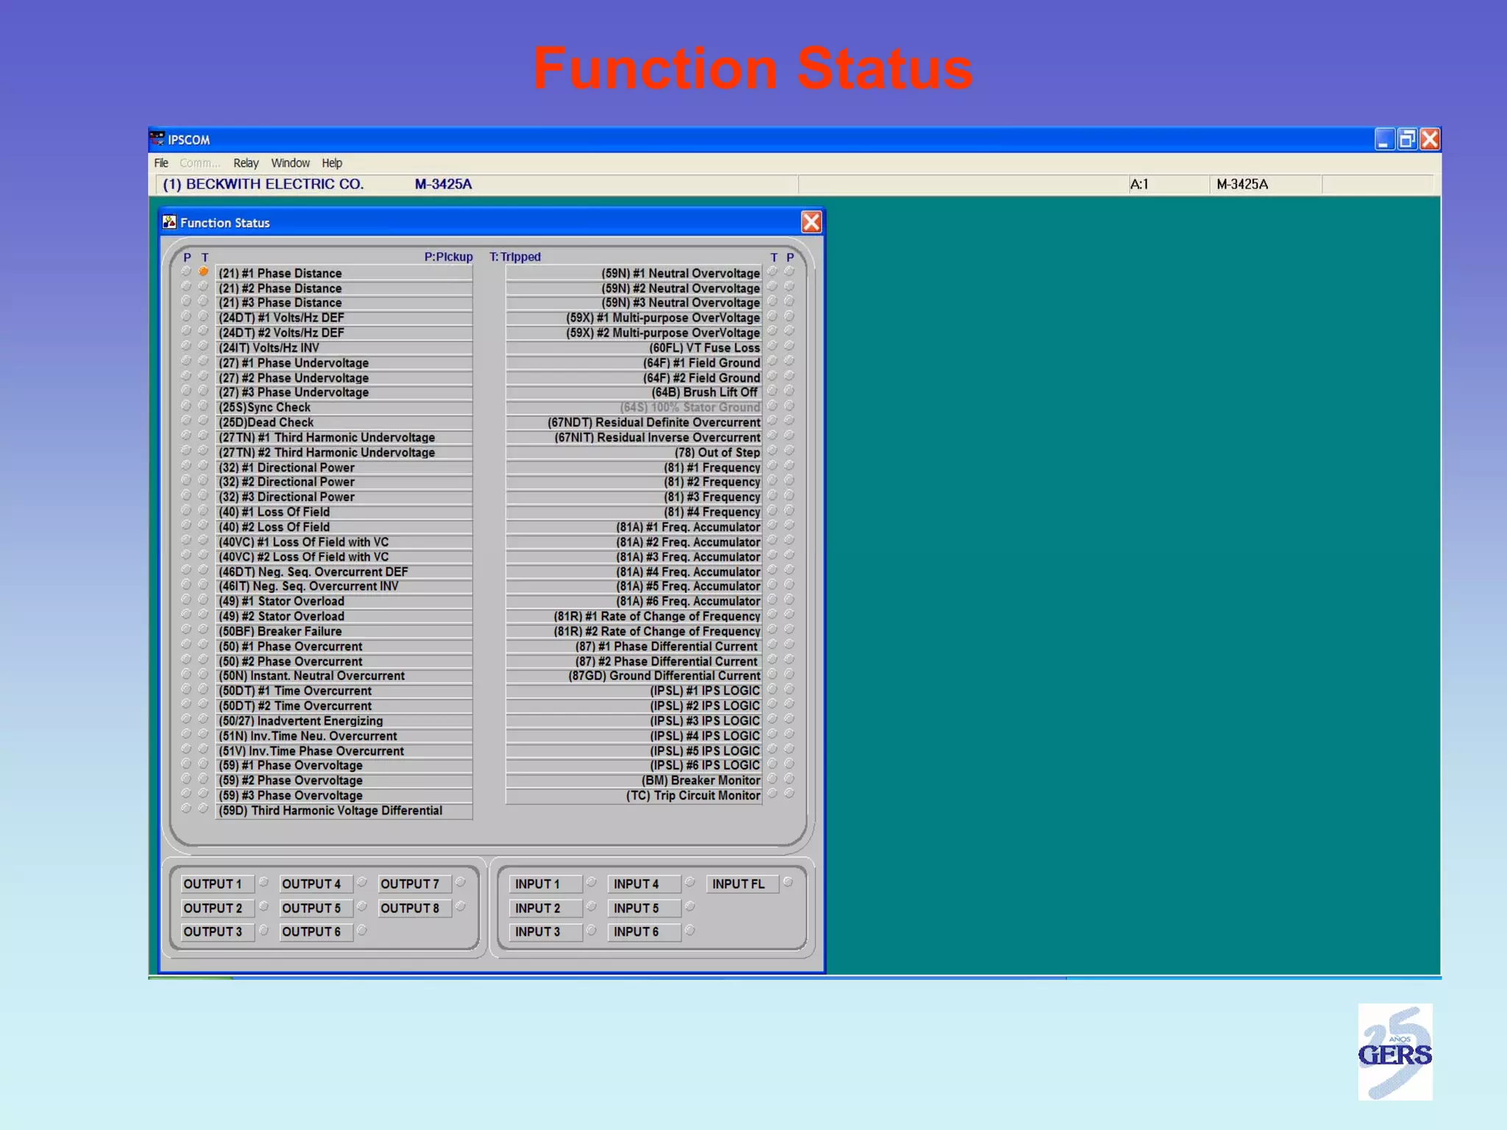Image resolution: width=1507 pixels, height=1130 pixels.
Task: Select (BM) Breaker Monitor row
Action: pyautogui.click(x=634, y=781)
